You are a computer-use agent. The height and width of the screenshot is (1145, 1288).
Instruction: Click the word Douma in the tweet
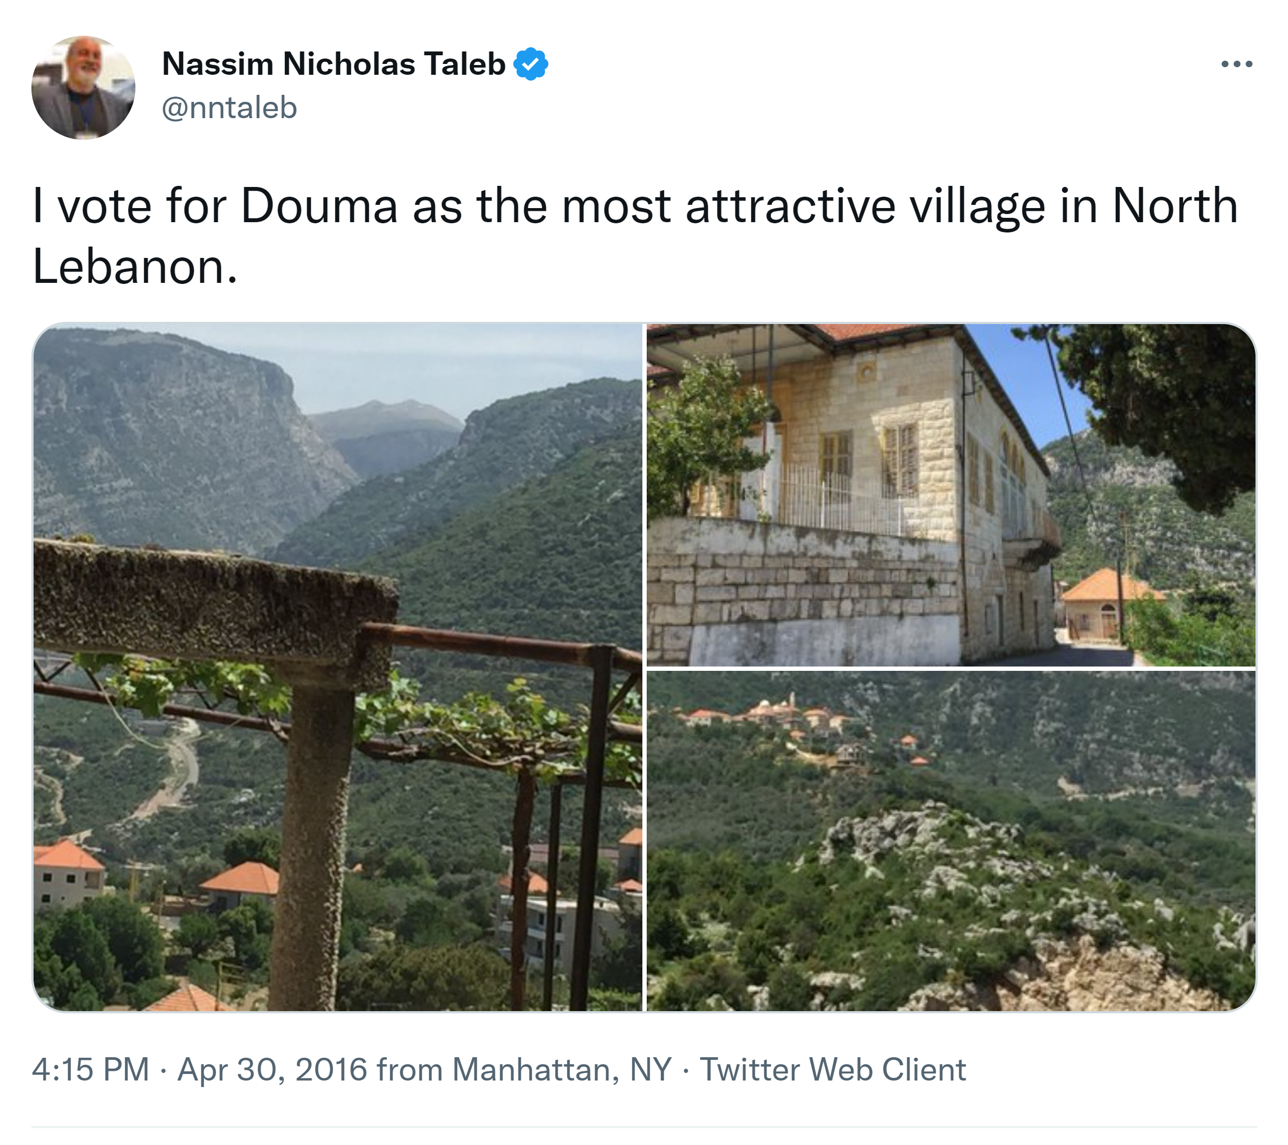point(319,206)
